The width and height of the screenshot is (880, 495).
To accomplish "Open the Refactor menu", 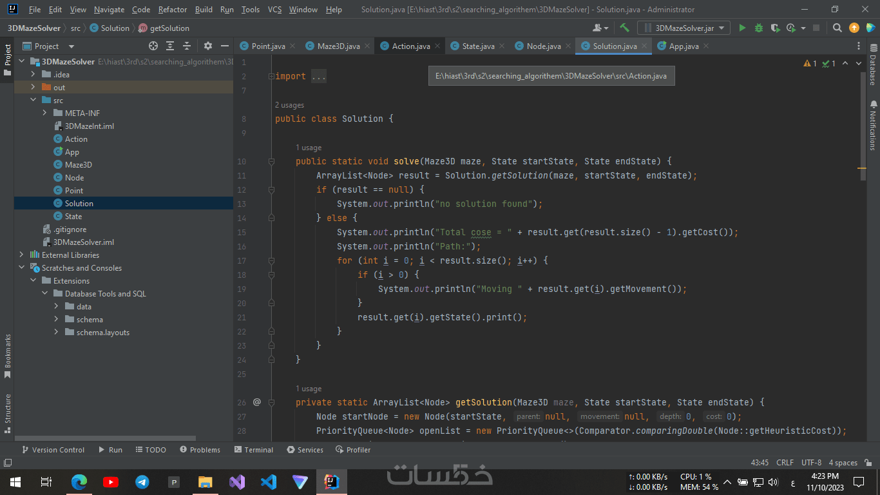I will 172,10.
